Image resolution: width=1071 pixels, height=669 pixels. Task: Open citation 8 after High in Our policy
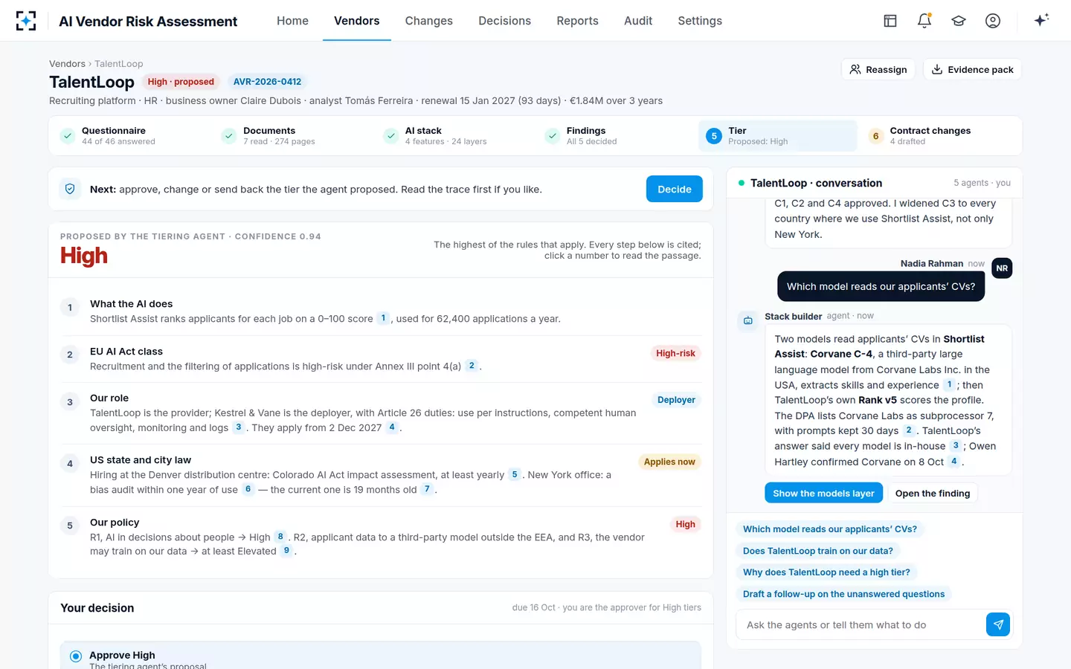280,536
